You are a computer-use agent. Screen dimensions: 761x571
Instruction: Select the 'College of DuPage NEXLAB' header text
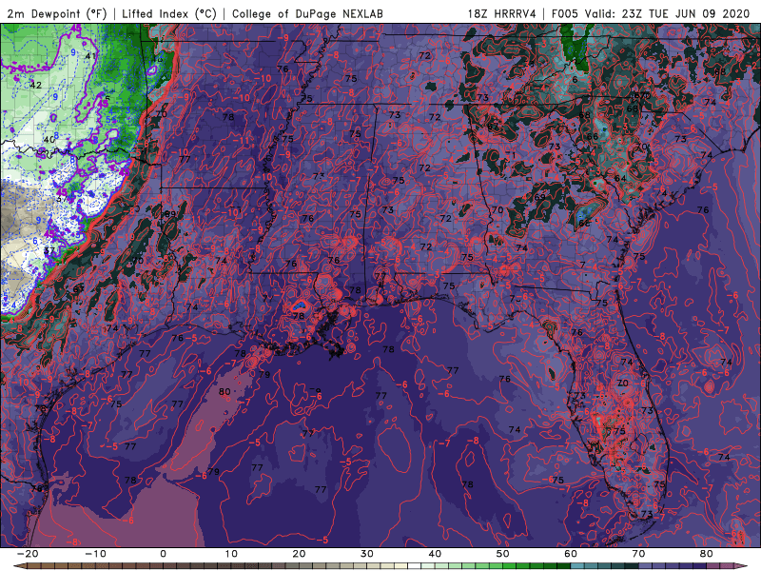(307, 13)
